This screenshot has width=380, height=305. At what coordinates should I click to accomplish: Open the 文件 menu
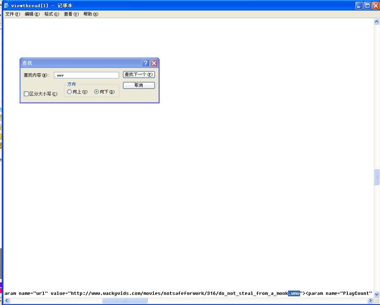(x=12, y=14)
